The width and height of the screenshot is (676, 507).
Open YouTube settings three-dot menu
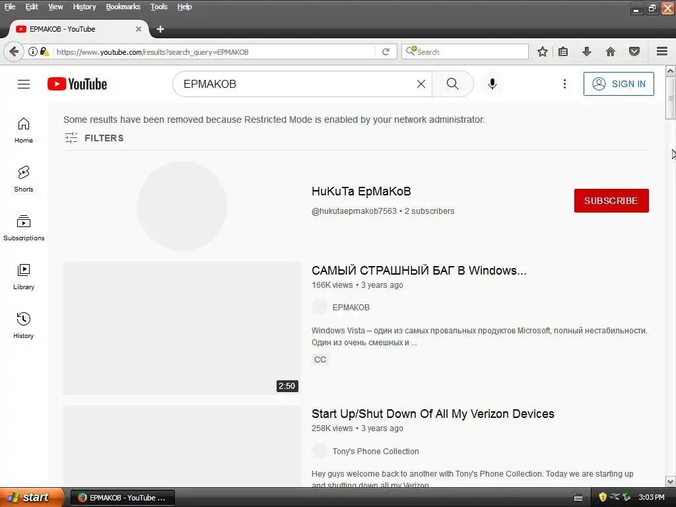pyautogui.click(x=564, y=84)
